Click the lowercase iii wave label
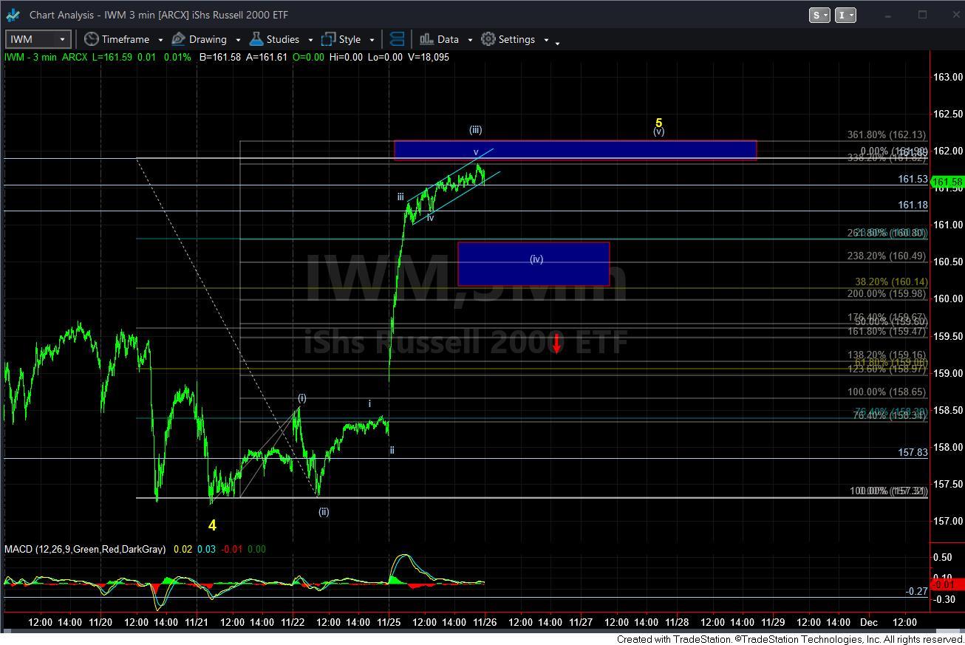The height and width of the screenshot is (645, 965). pos(400,197)
